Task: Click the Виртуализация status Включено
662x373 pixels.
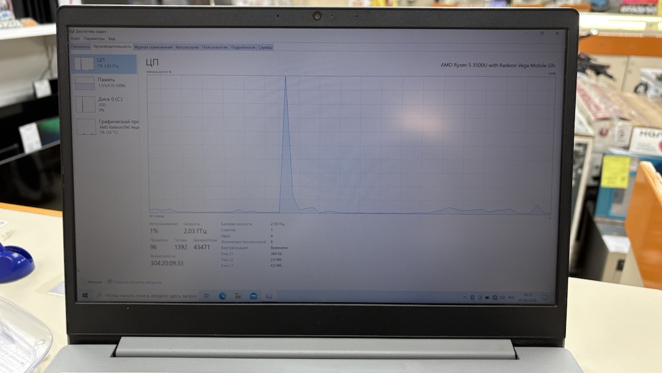Action: pyautogui.click(x=279, y=247)
